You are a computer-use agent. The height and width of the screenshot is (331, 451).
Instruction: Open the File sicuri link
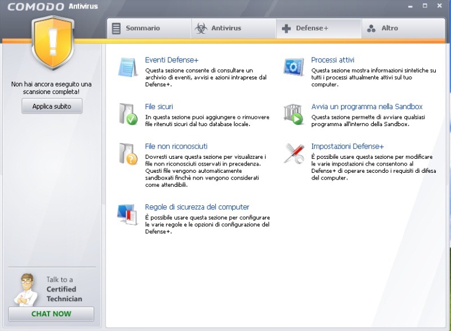tap(159, 106)
